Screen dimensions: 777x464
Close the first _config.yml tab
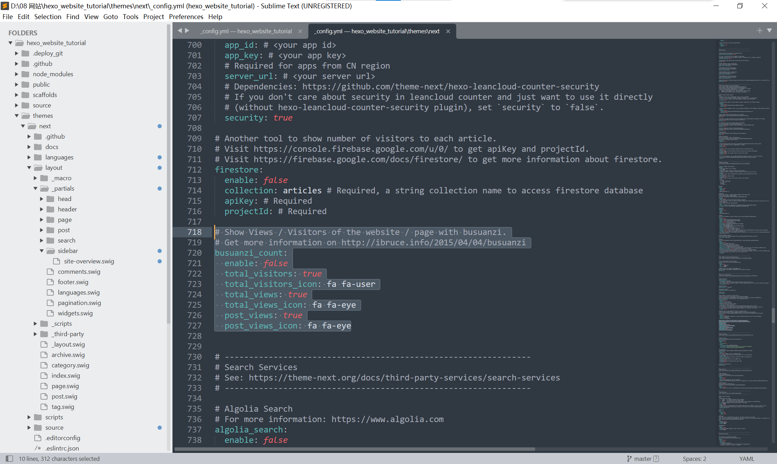click(300, 31)
